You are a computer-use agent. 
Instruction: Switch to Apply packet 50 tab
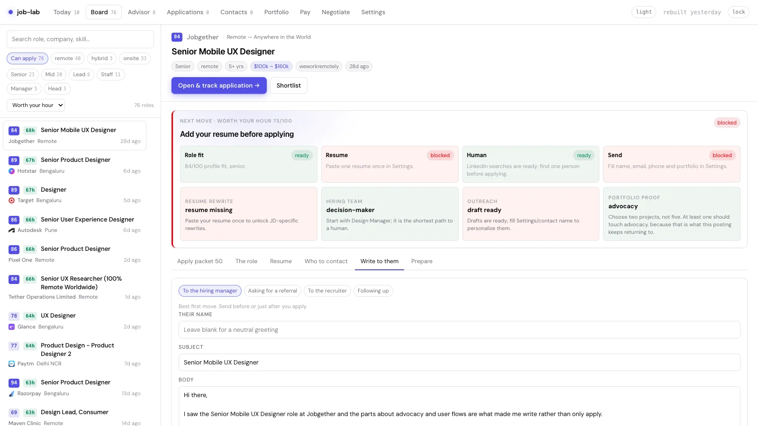pyautogui.click(x=200, y=261)
